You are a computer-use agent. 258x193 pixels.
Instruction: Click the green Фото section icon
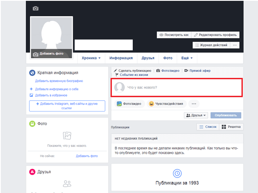tap(32, 124)
